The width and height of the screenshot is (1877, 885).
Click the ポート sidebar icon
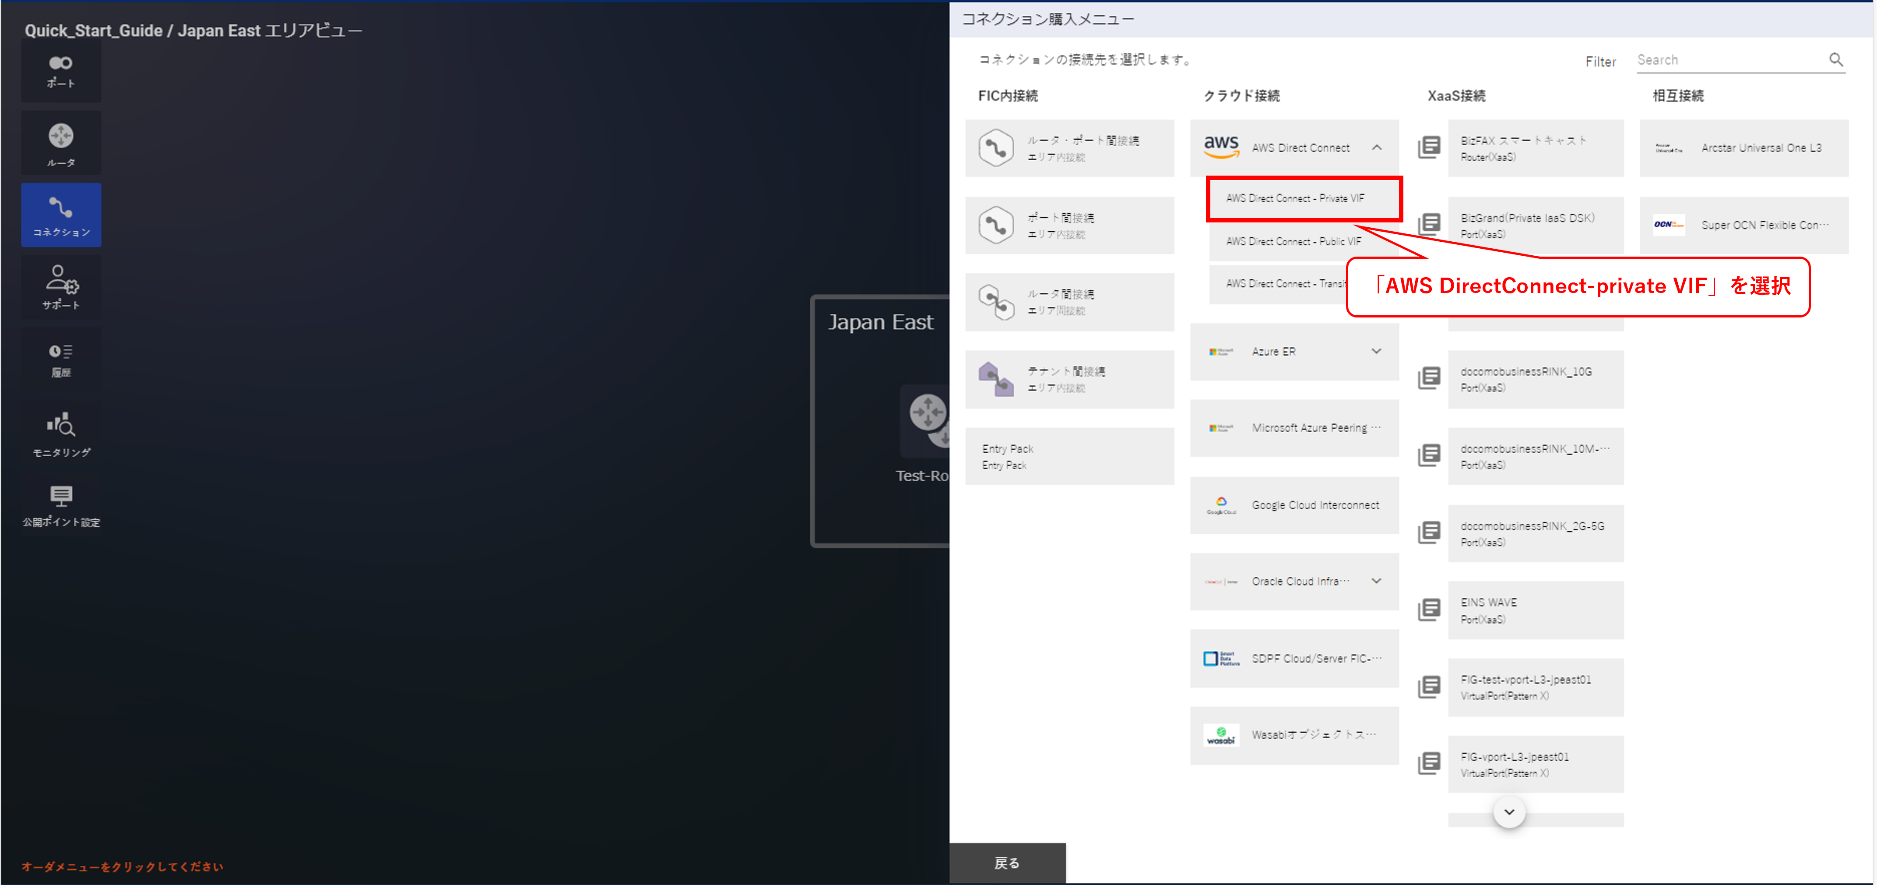[61, 71]
